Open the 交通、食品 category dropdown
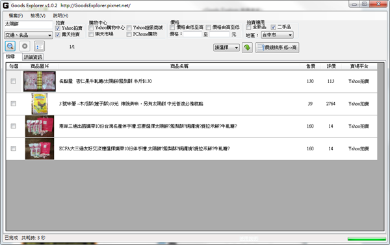 (29, 35)
